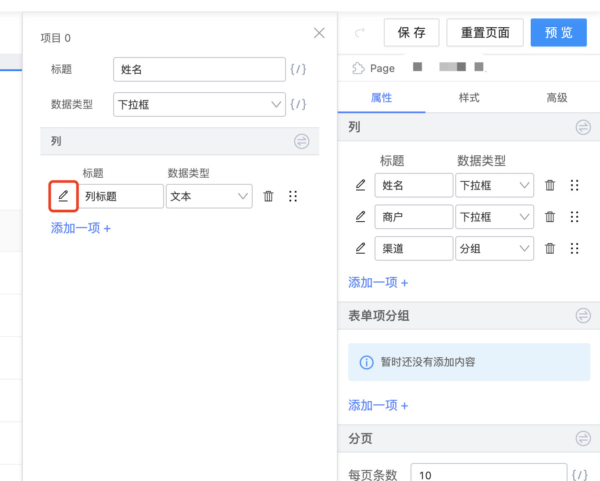Image resolution: width=600 pixels, height=481 pixels.
Task: Click the 重置页面 button
Action: [x=485, y=32]
